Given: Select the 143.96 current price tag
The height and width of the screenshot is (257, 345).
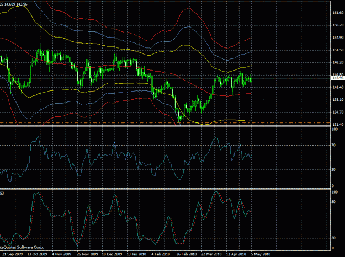Looking at the screenshot, I should [338, 78].
